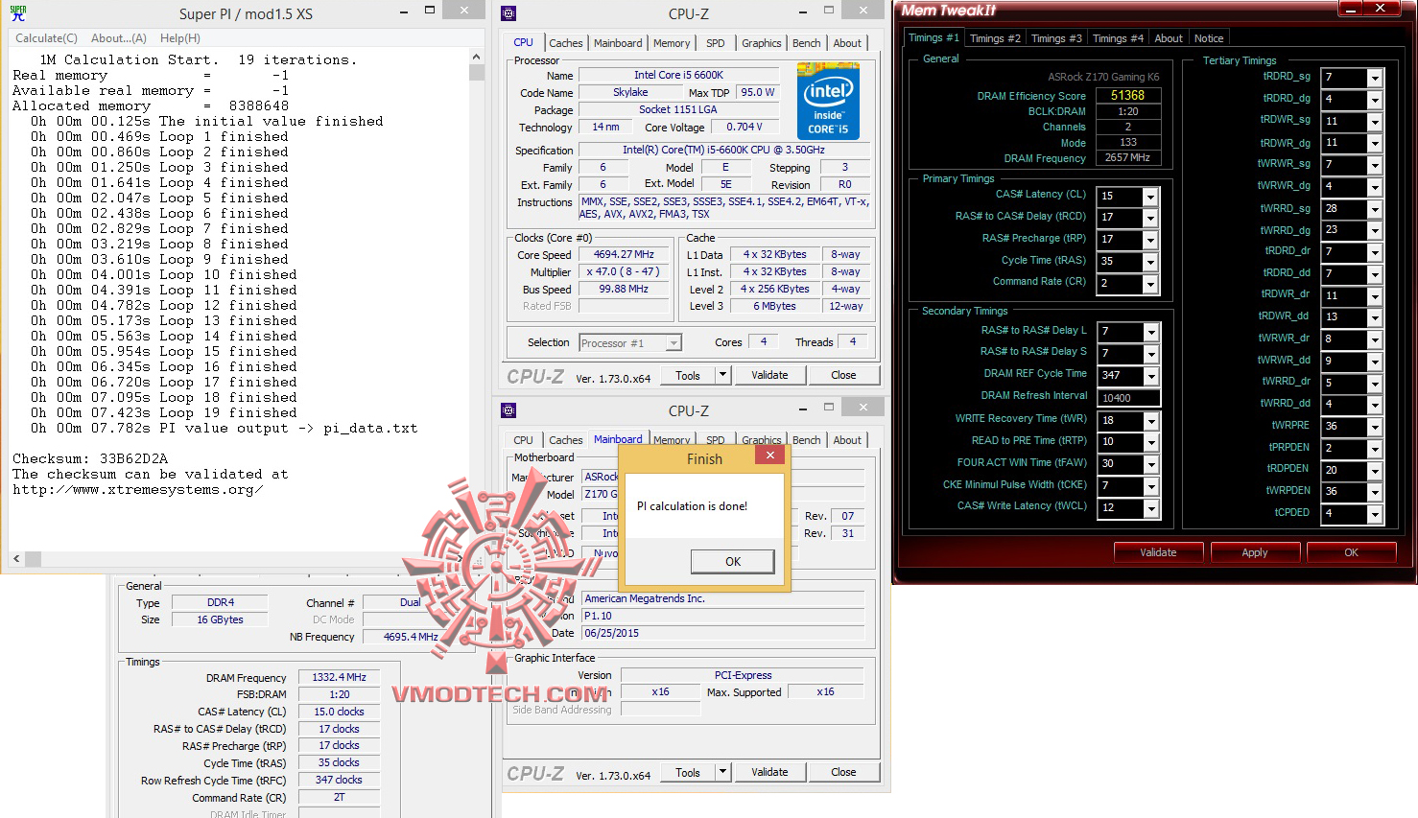The image size is (1418, 818).
Task: Expand the RAS# Precharge (tRP) dropdown
Action: [x=1150, y=240]
